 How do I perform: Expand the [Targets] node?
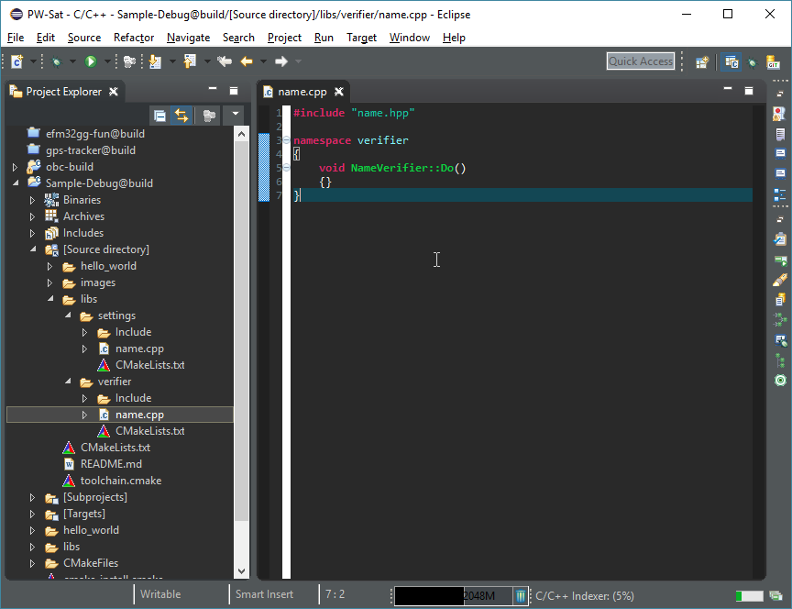32,514
